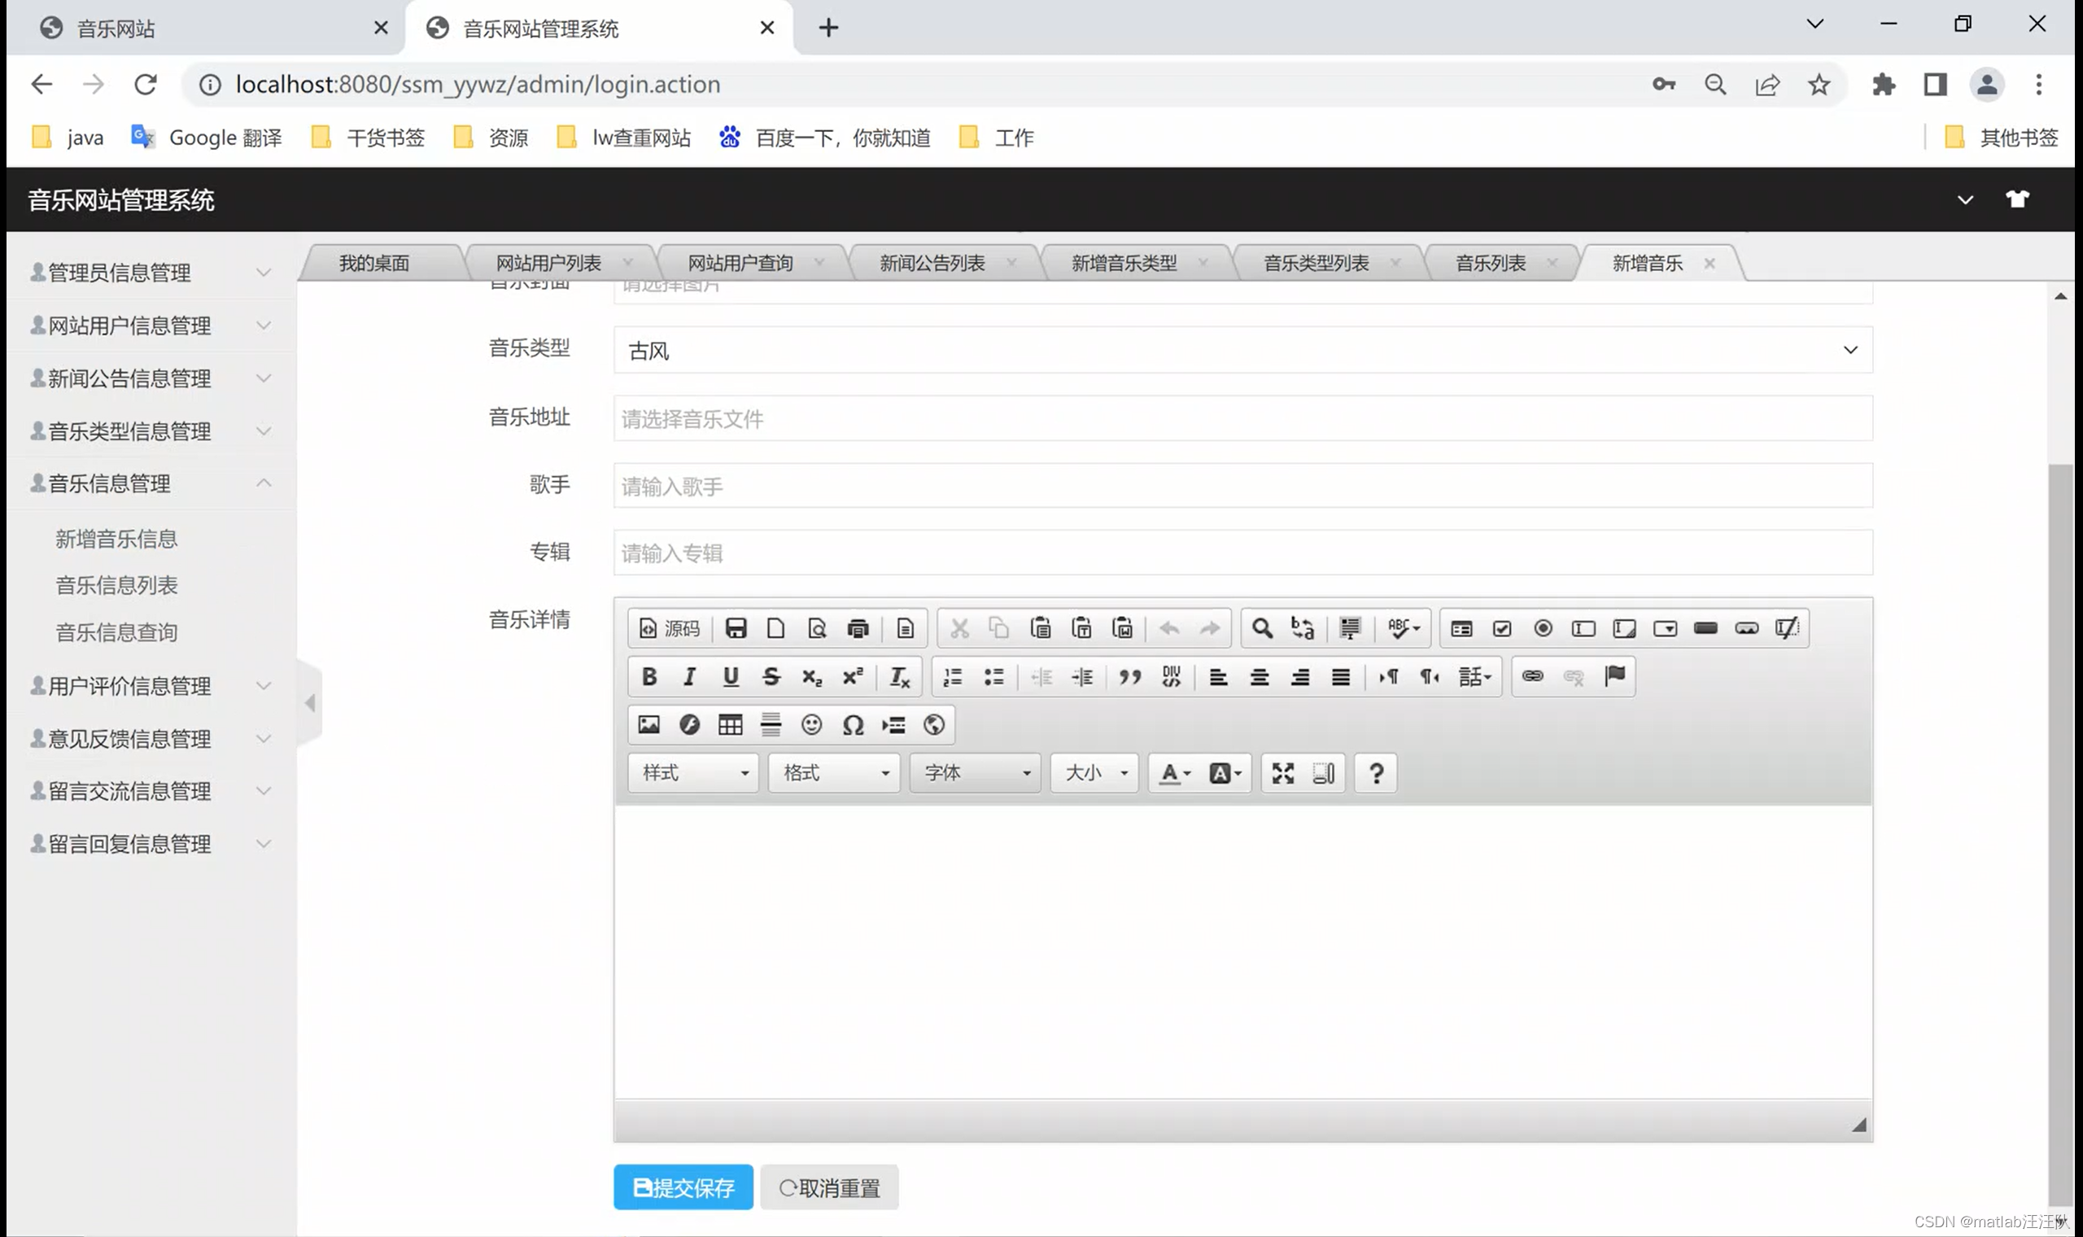Open the 音乐类型 dropdown showing 古风
The height and width of the screenshot is (1237, 2083).
point(1242,350)
